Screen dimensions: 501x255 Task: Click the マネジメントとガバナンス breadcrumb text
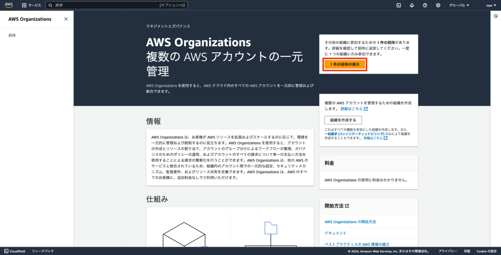point(168,26)
